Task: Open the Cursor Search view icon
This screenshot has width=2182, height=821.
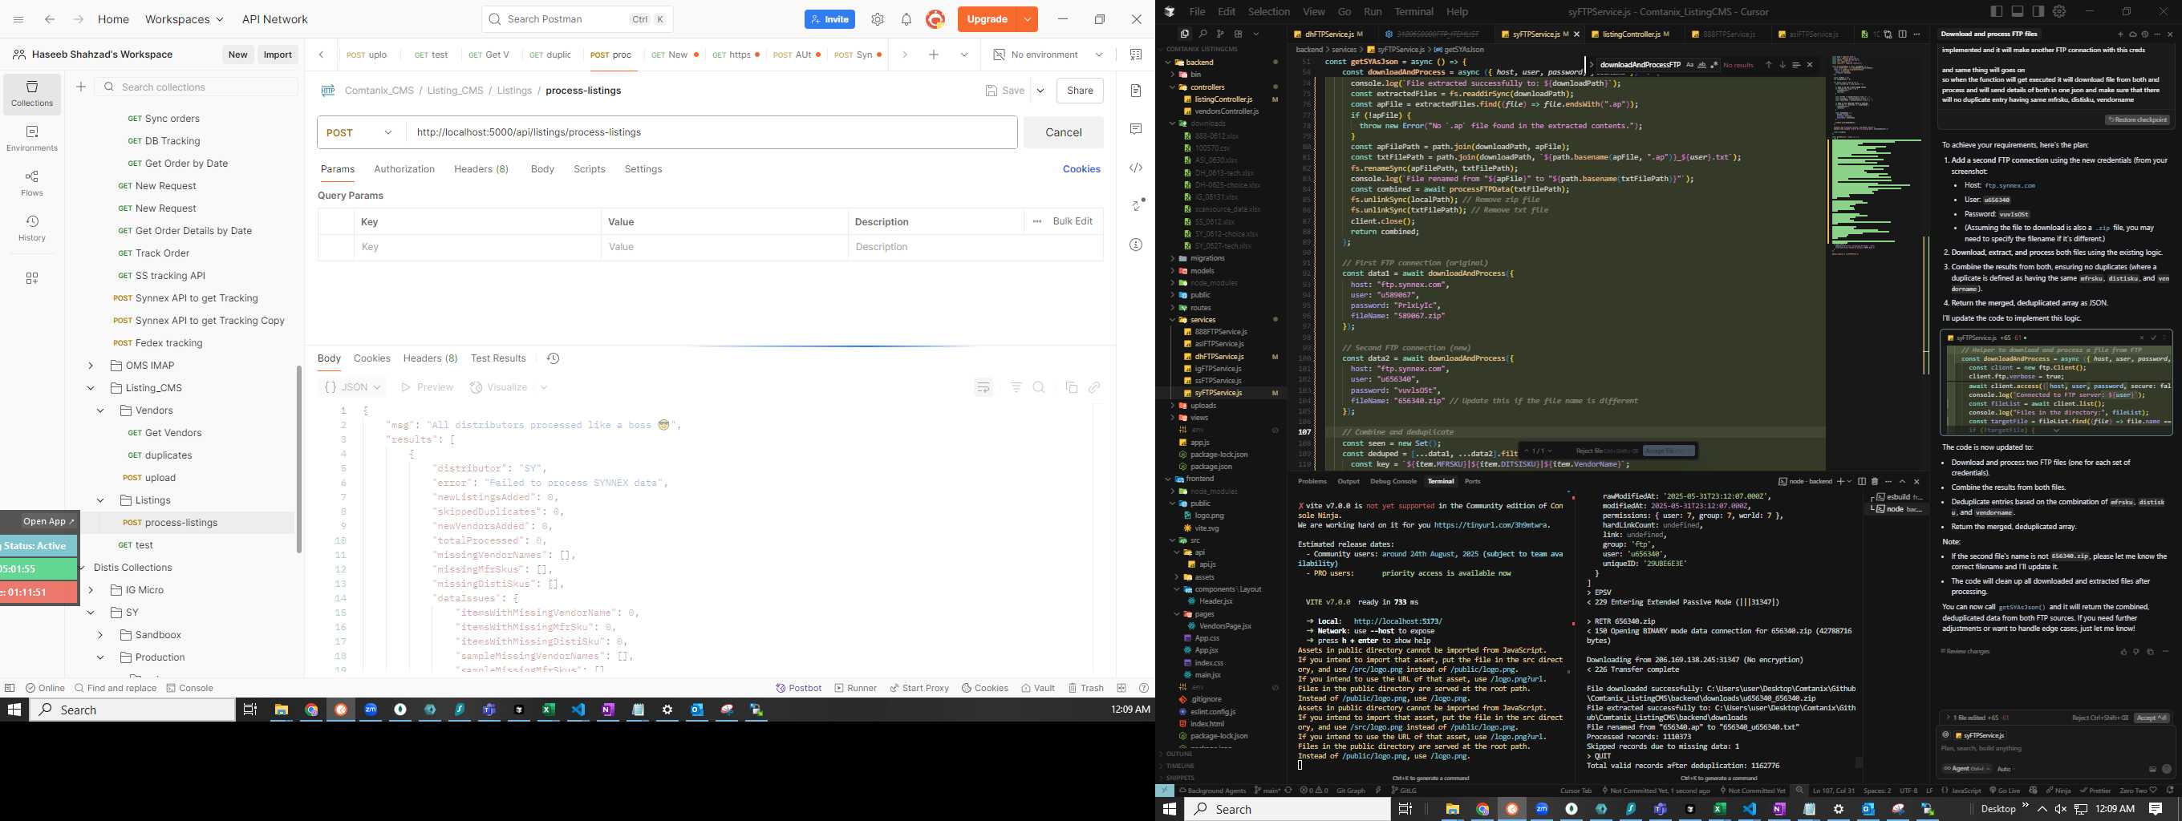Action: point(1203,34)
